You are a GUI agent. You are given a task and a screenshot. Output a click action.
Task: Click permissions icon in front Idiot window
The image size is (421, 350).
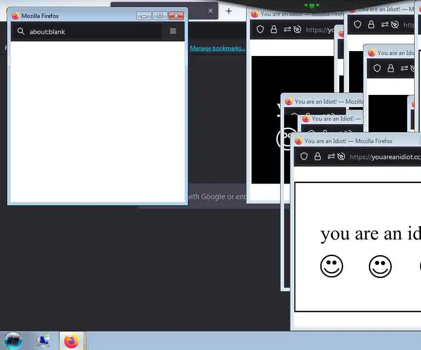tap(331, 156)
